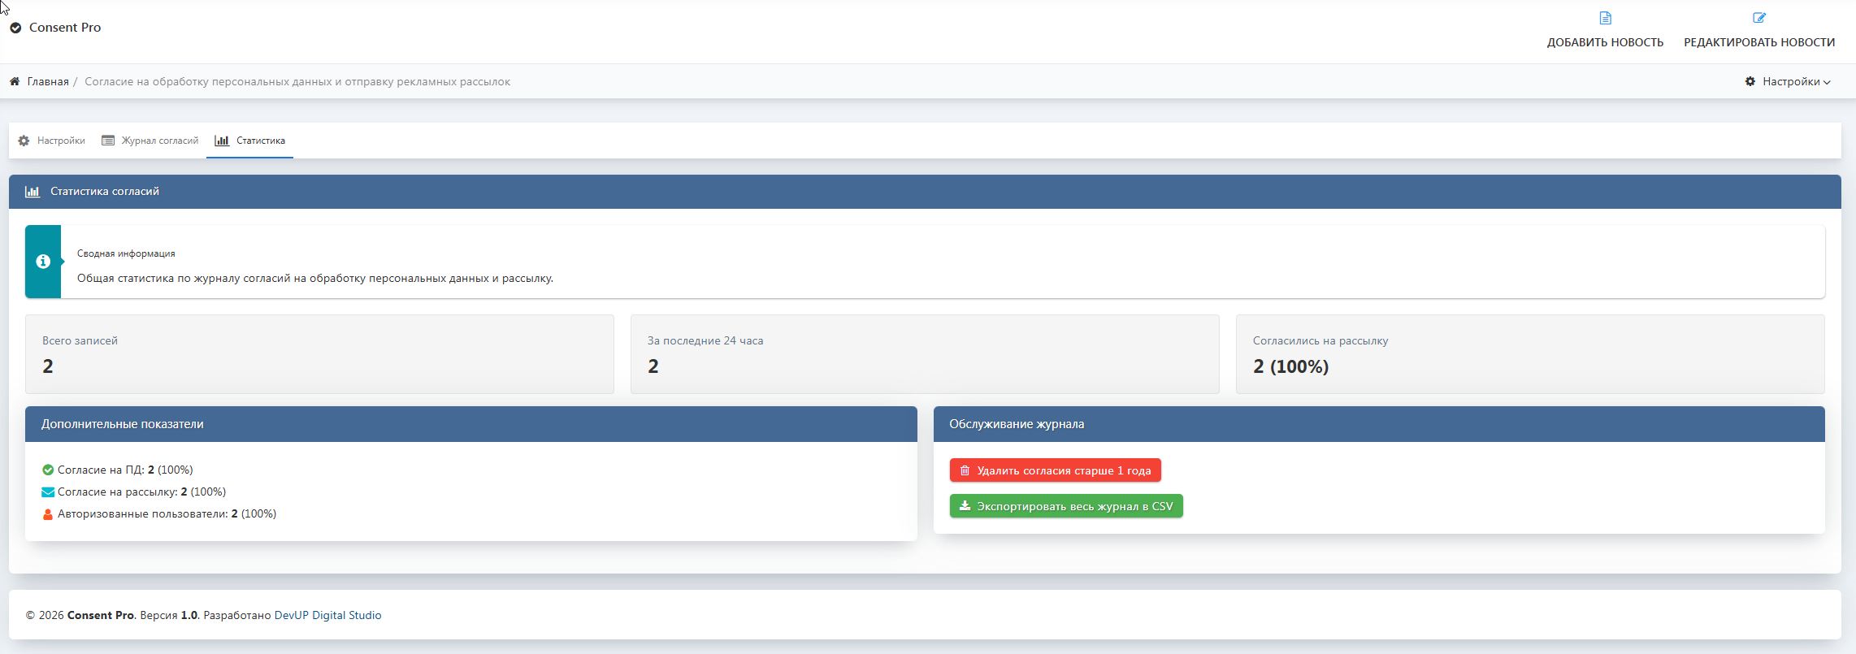Click the gear icon beside Настройки dropdown
Screen dimensions: 1856x654
[x=1750, y=81]
